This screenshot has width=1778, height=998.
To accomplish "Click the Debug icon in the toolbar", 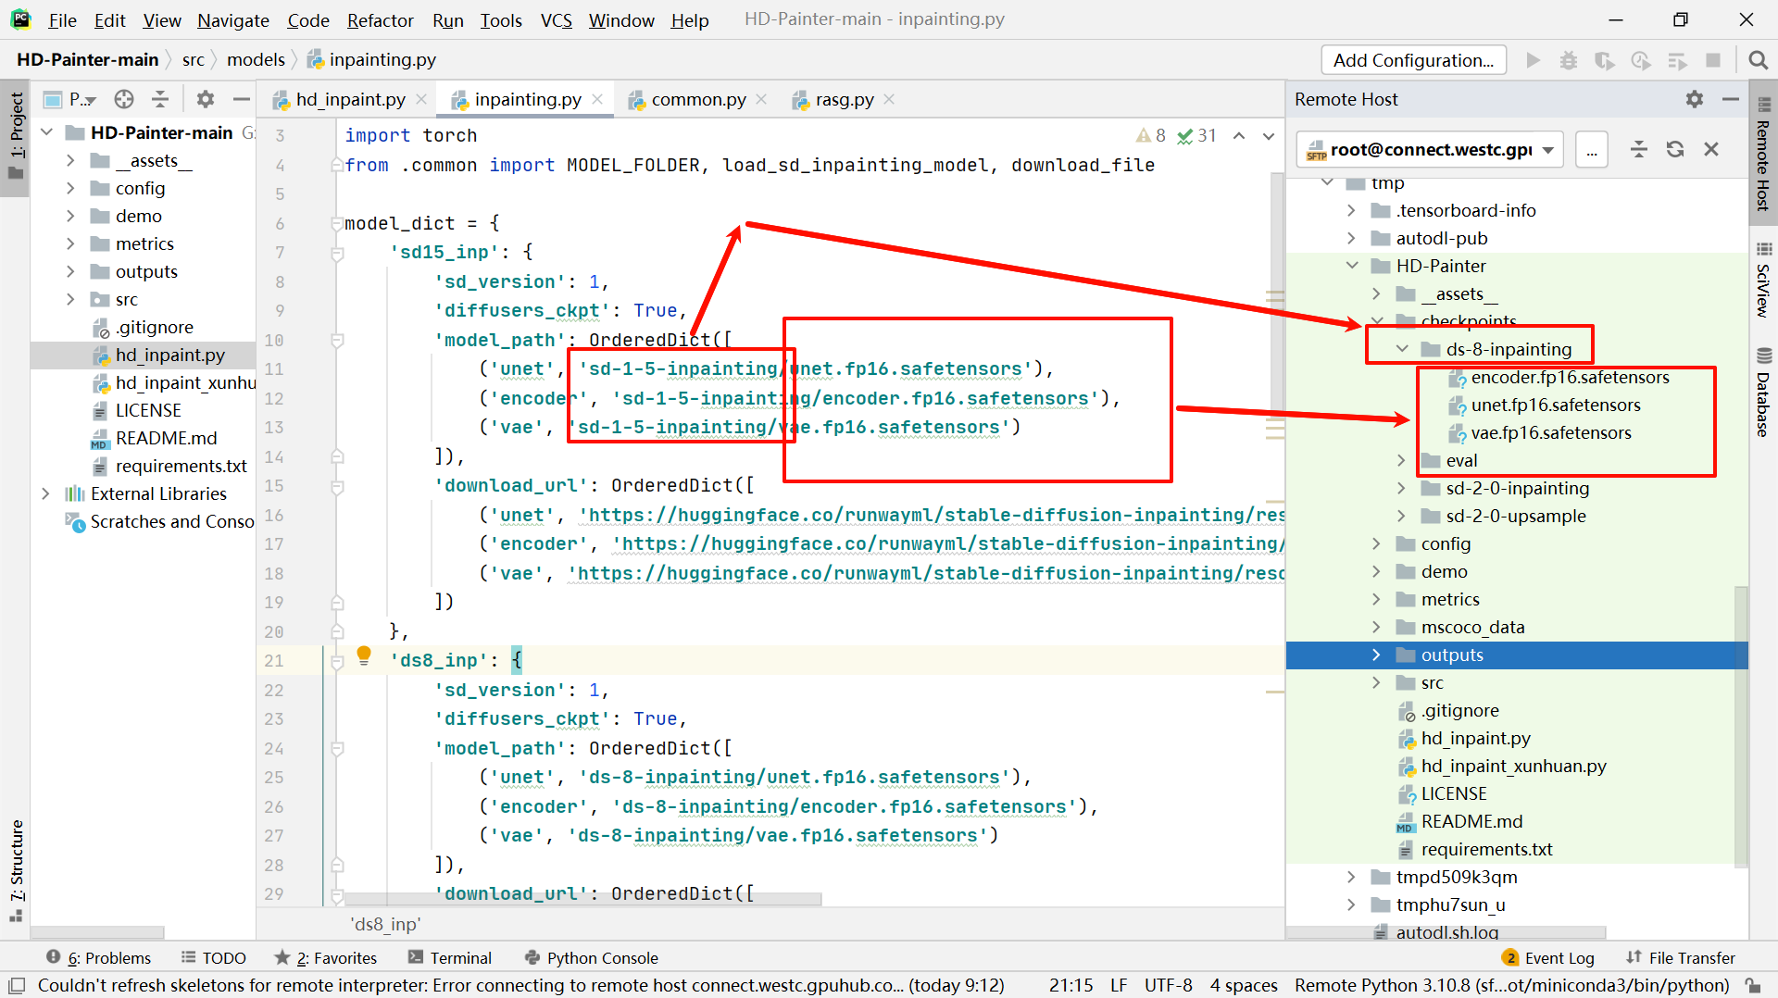I will click(x=1569, y=59).
